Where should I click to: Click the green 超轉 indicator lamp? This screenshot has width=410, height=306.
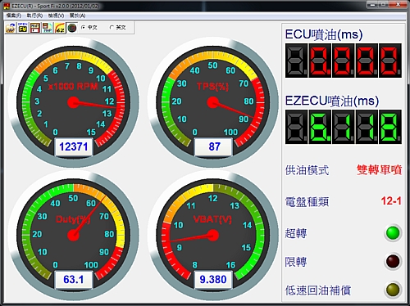coord(393,232)
